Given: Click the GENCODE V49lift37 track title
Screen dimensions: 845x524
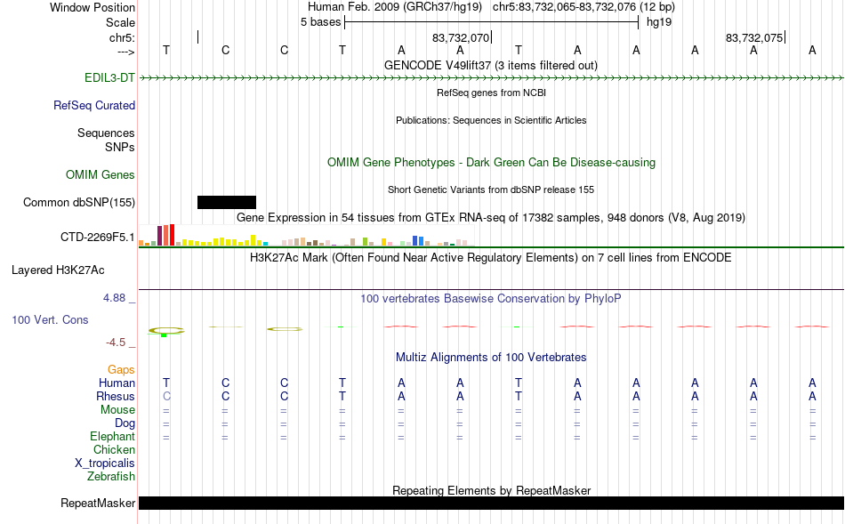Looking at the screenshot, I should coord(491,65).
